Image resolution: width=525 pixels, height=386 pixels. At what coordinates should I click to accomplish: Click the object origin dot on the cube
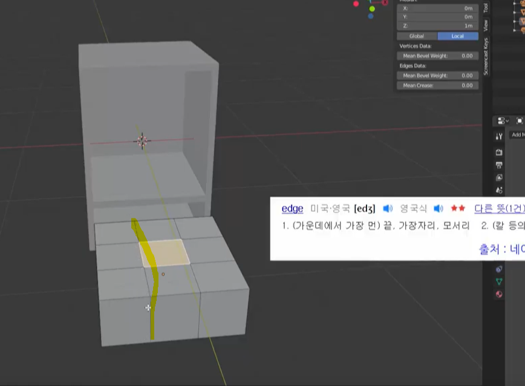point(163,274)
